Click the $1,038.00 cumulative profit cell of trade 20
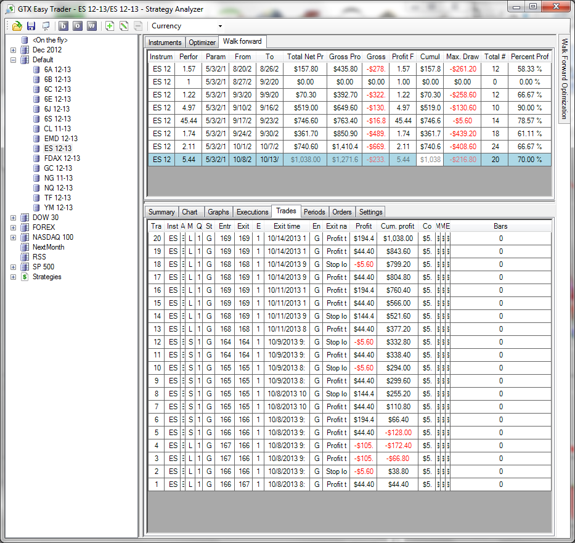 pyautogui.click(x=398, y=239)
